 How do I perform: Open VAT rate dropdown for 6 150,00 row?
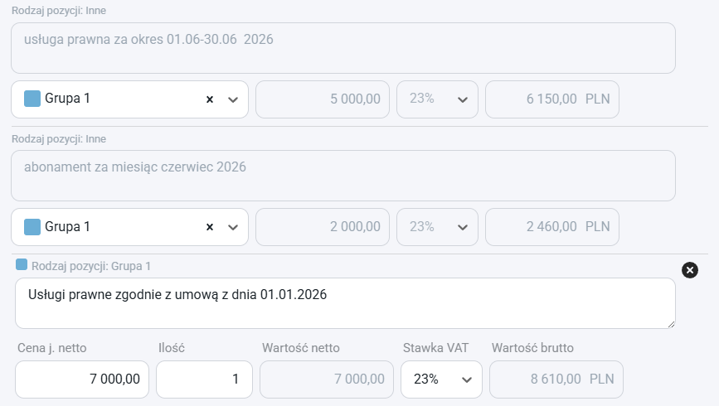point(437,99)
